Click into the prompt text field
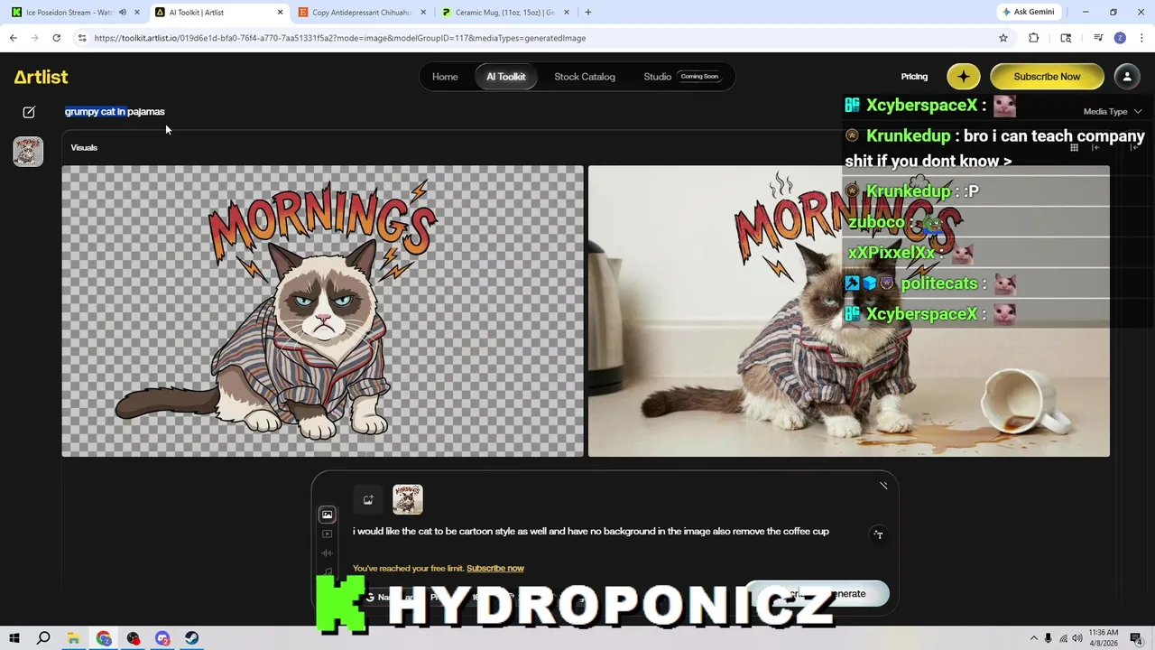The width and height of the screenshot is (1155, 650). click(591, 532)
